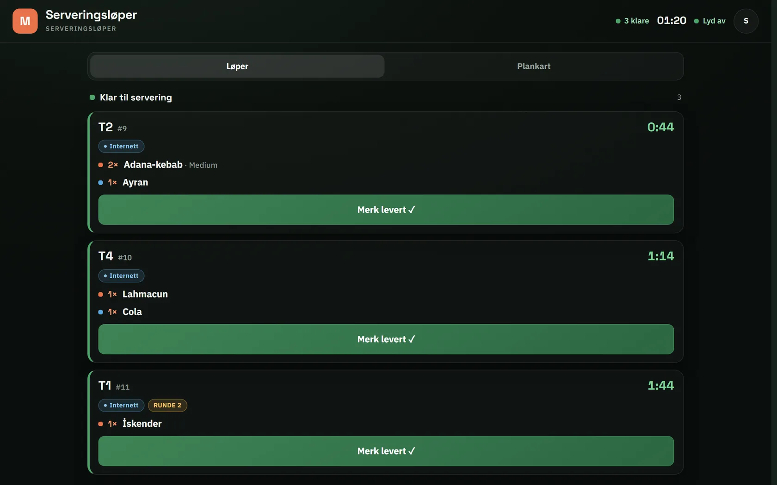Screen dimensions: 777x485
Task: Click the Internett badge on T4 order
Action: coord(121,276)
